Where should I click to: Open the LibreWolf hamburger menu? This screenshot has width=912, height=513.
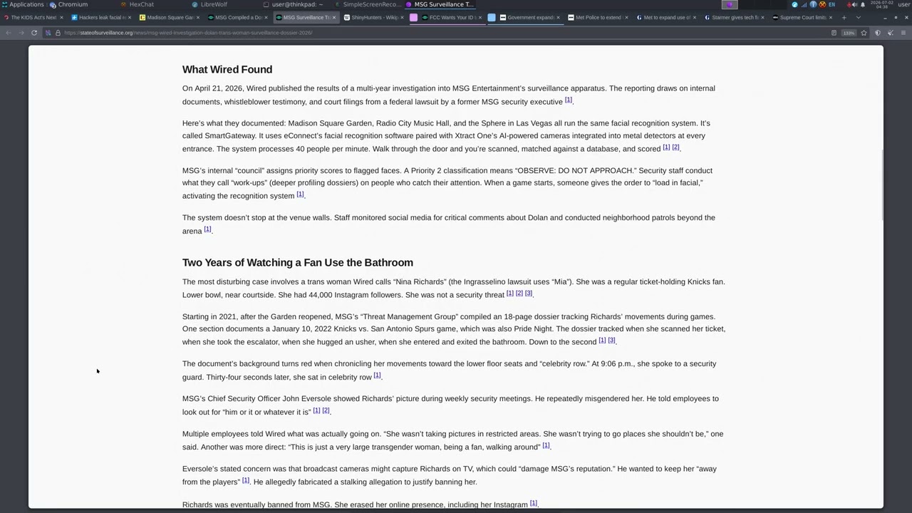click(x=903, y=33)
